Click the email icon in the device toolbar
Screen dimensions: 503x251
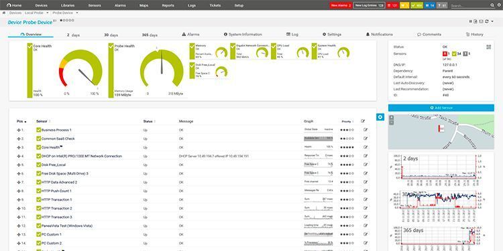(481, 21)
